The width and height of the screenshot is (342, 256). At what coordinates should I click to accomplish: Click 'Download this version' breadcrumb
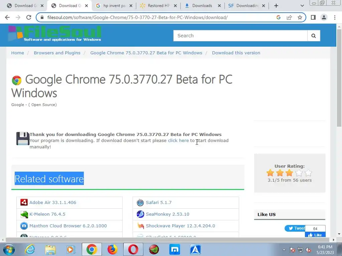click(236, 53)
